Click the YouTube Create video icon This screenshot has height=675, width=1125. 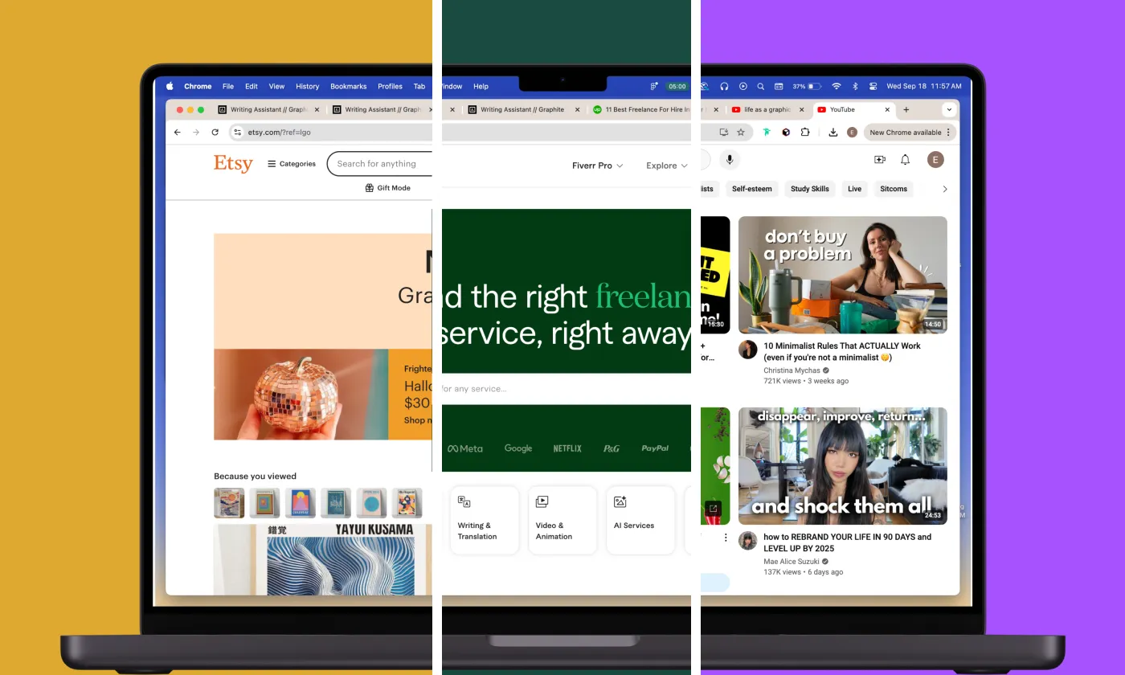(880, 160)
